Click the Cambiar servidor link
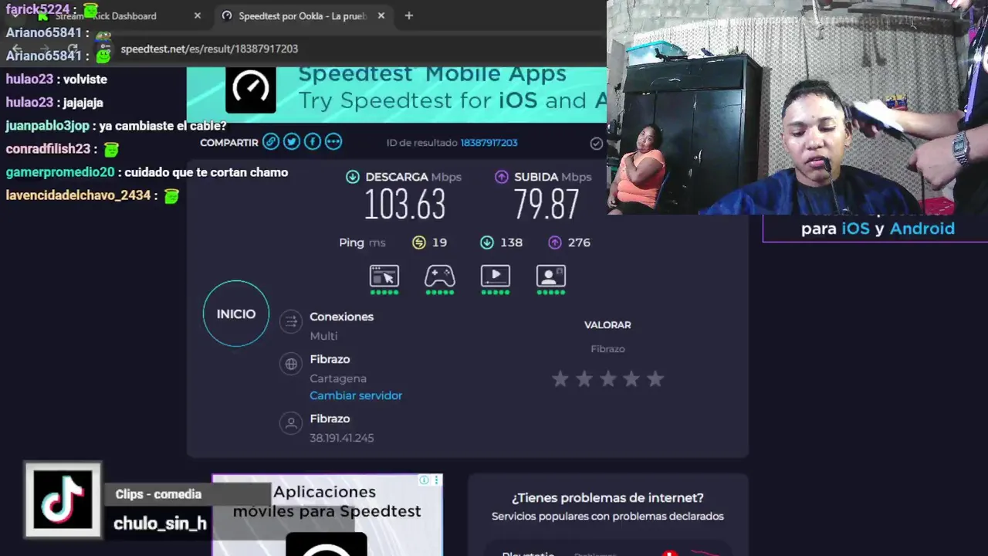 point(356,395)
